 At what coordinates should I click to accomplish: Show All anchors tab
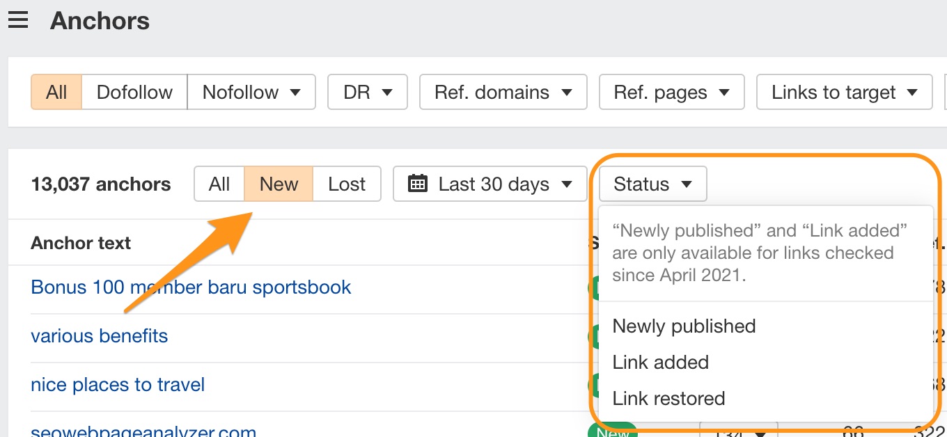[x=219, y=184]
